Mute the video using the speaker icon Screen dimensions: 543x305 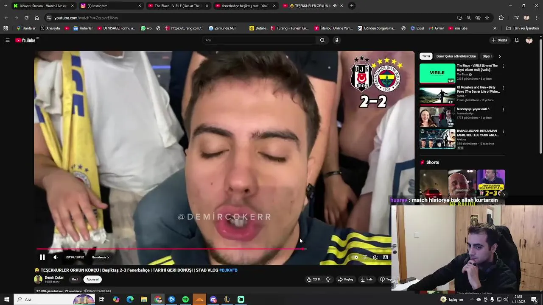click(56, 257)
